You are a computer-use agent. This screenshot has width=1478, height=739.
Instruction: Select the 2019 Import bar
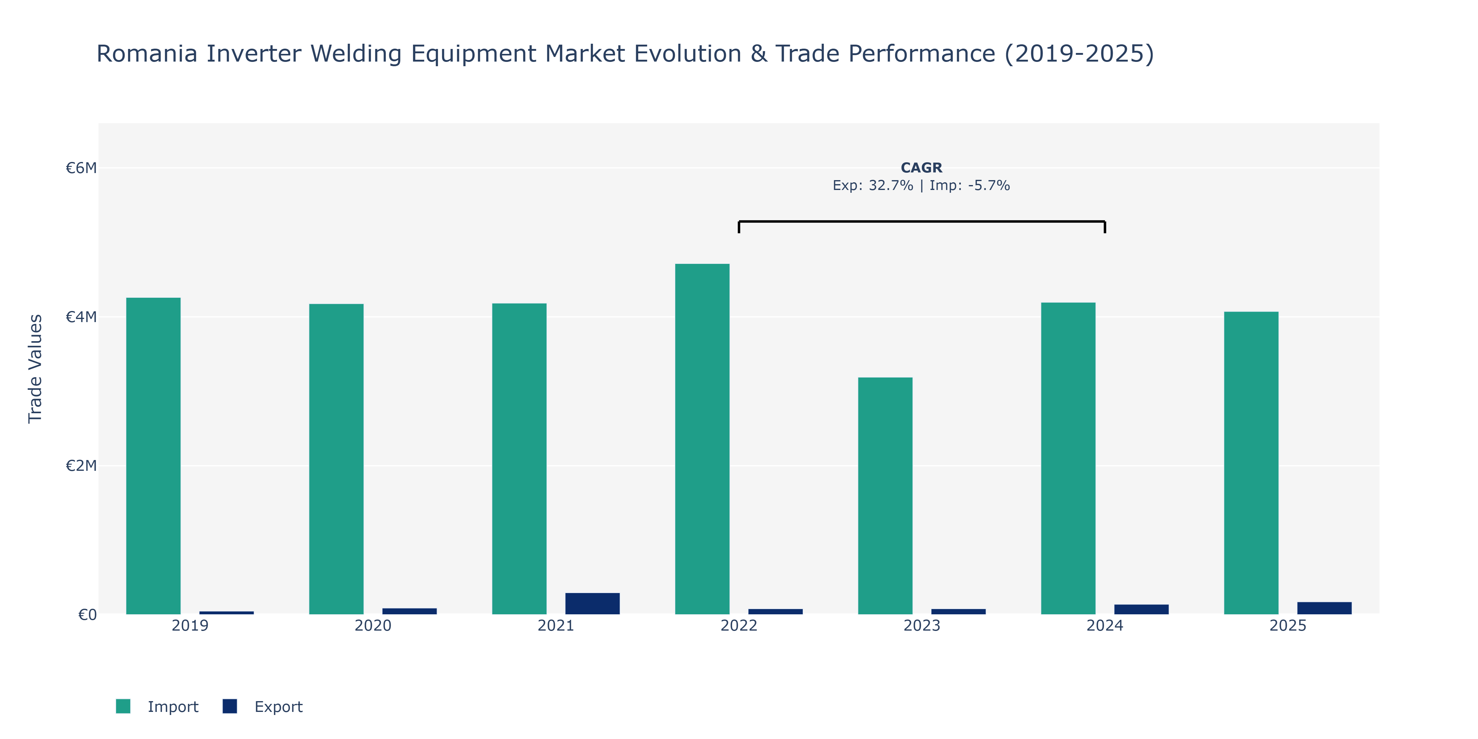[153, 456]
